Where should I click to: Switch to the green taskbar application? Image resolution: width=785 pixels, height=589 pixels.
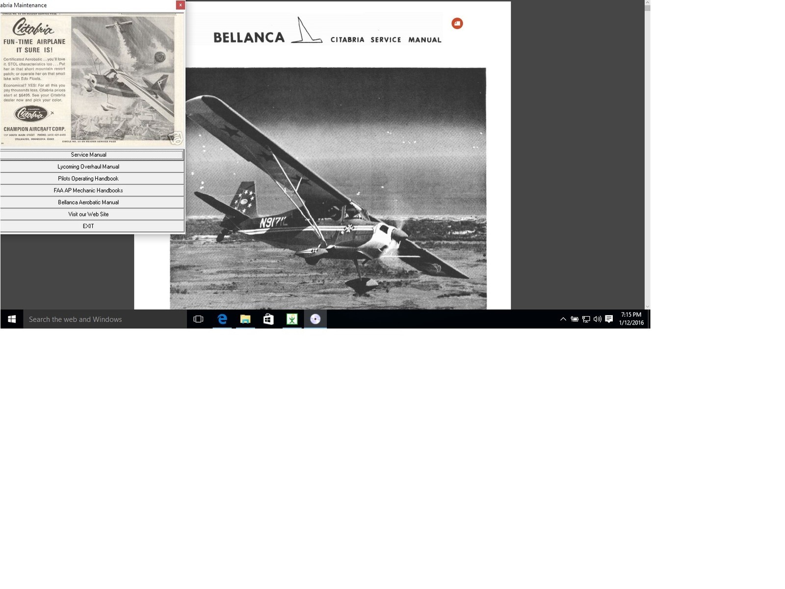pyautogui.click(x=292, y=319)
